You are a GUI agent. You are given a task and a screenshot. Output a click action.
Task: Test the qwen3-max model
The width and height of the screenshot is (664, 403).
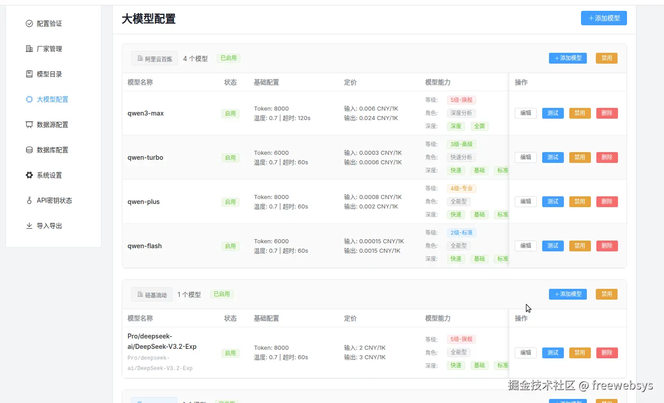pyautogui.click(x=553, y=113)
